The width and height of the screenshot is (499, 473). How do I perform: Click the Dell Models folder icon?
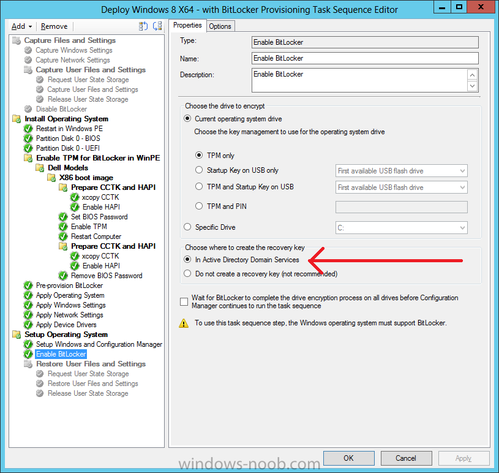[x=40, y=168]
